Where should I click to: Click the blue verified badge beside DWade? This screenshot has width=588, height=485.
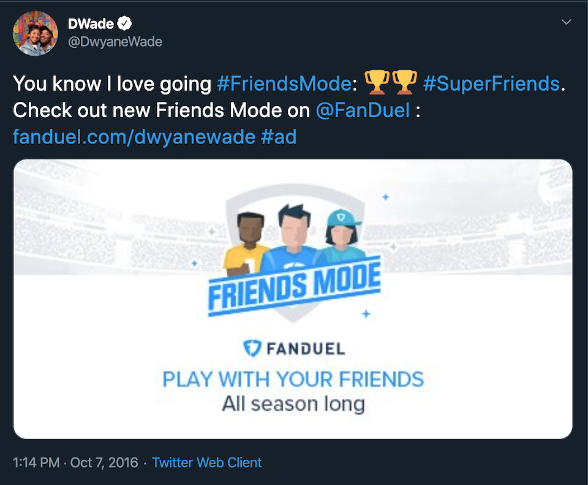(x=125, y=24)
